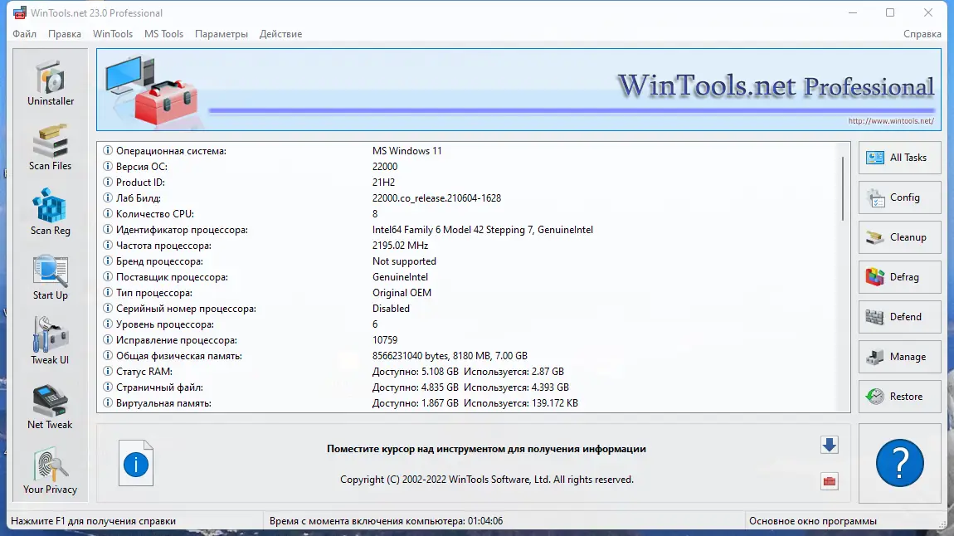954x536 pixels.
Task: Open the Config panel
Action: pyautogui.click(x=899, y=197)
